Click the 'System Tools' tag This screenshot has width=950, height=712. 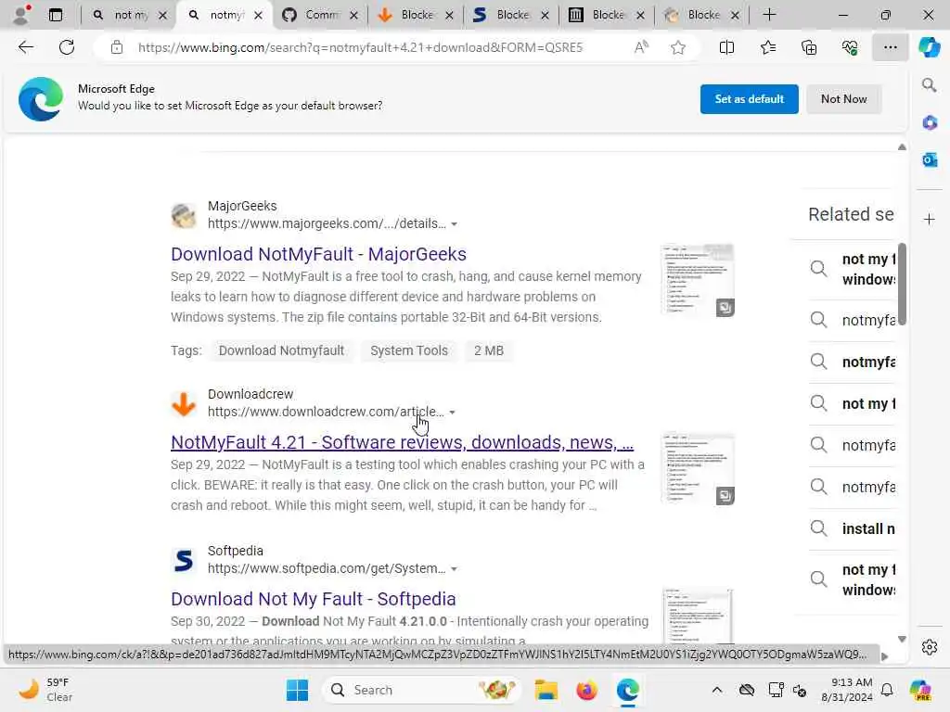[x=409, y=350]
